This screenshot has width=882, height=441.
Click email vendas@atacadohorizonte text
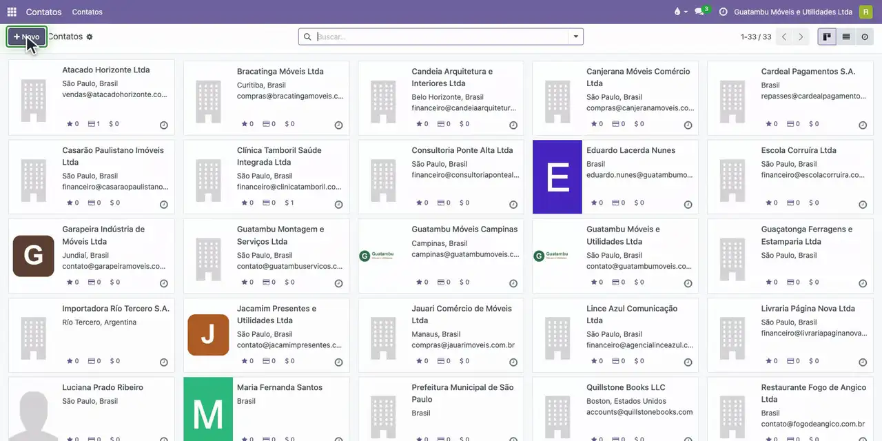[x=114, y=94]
